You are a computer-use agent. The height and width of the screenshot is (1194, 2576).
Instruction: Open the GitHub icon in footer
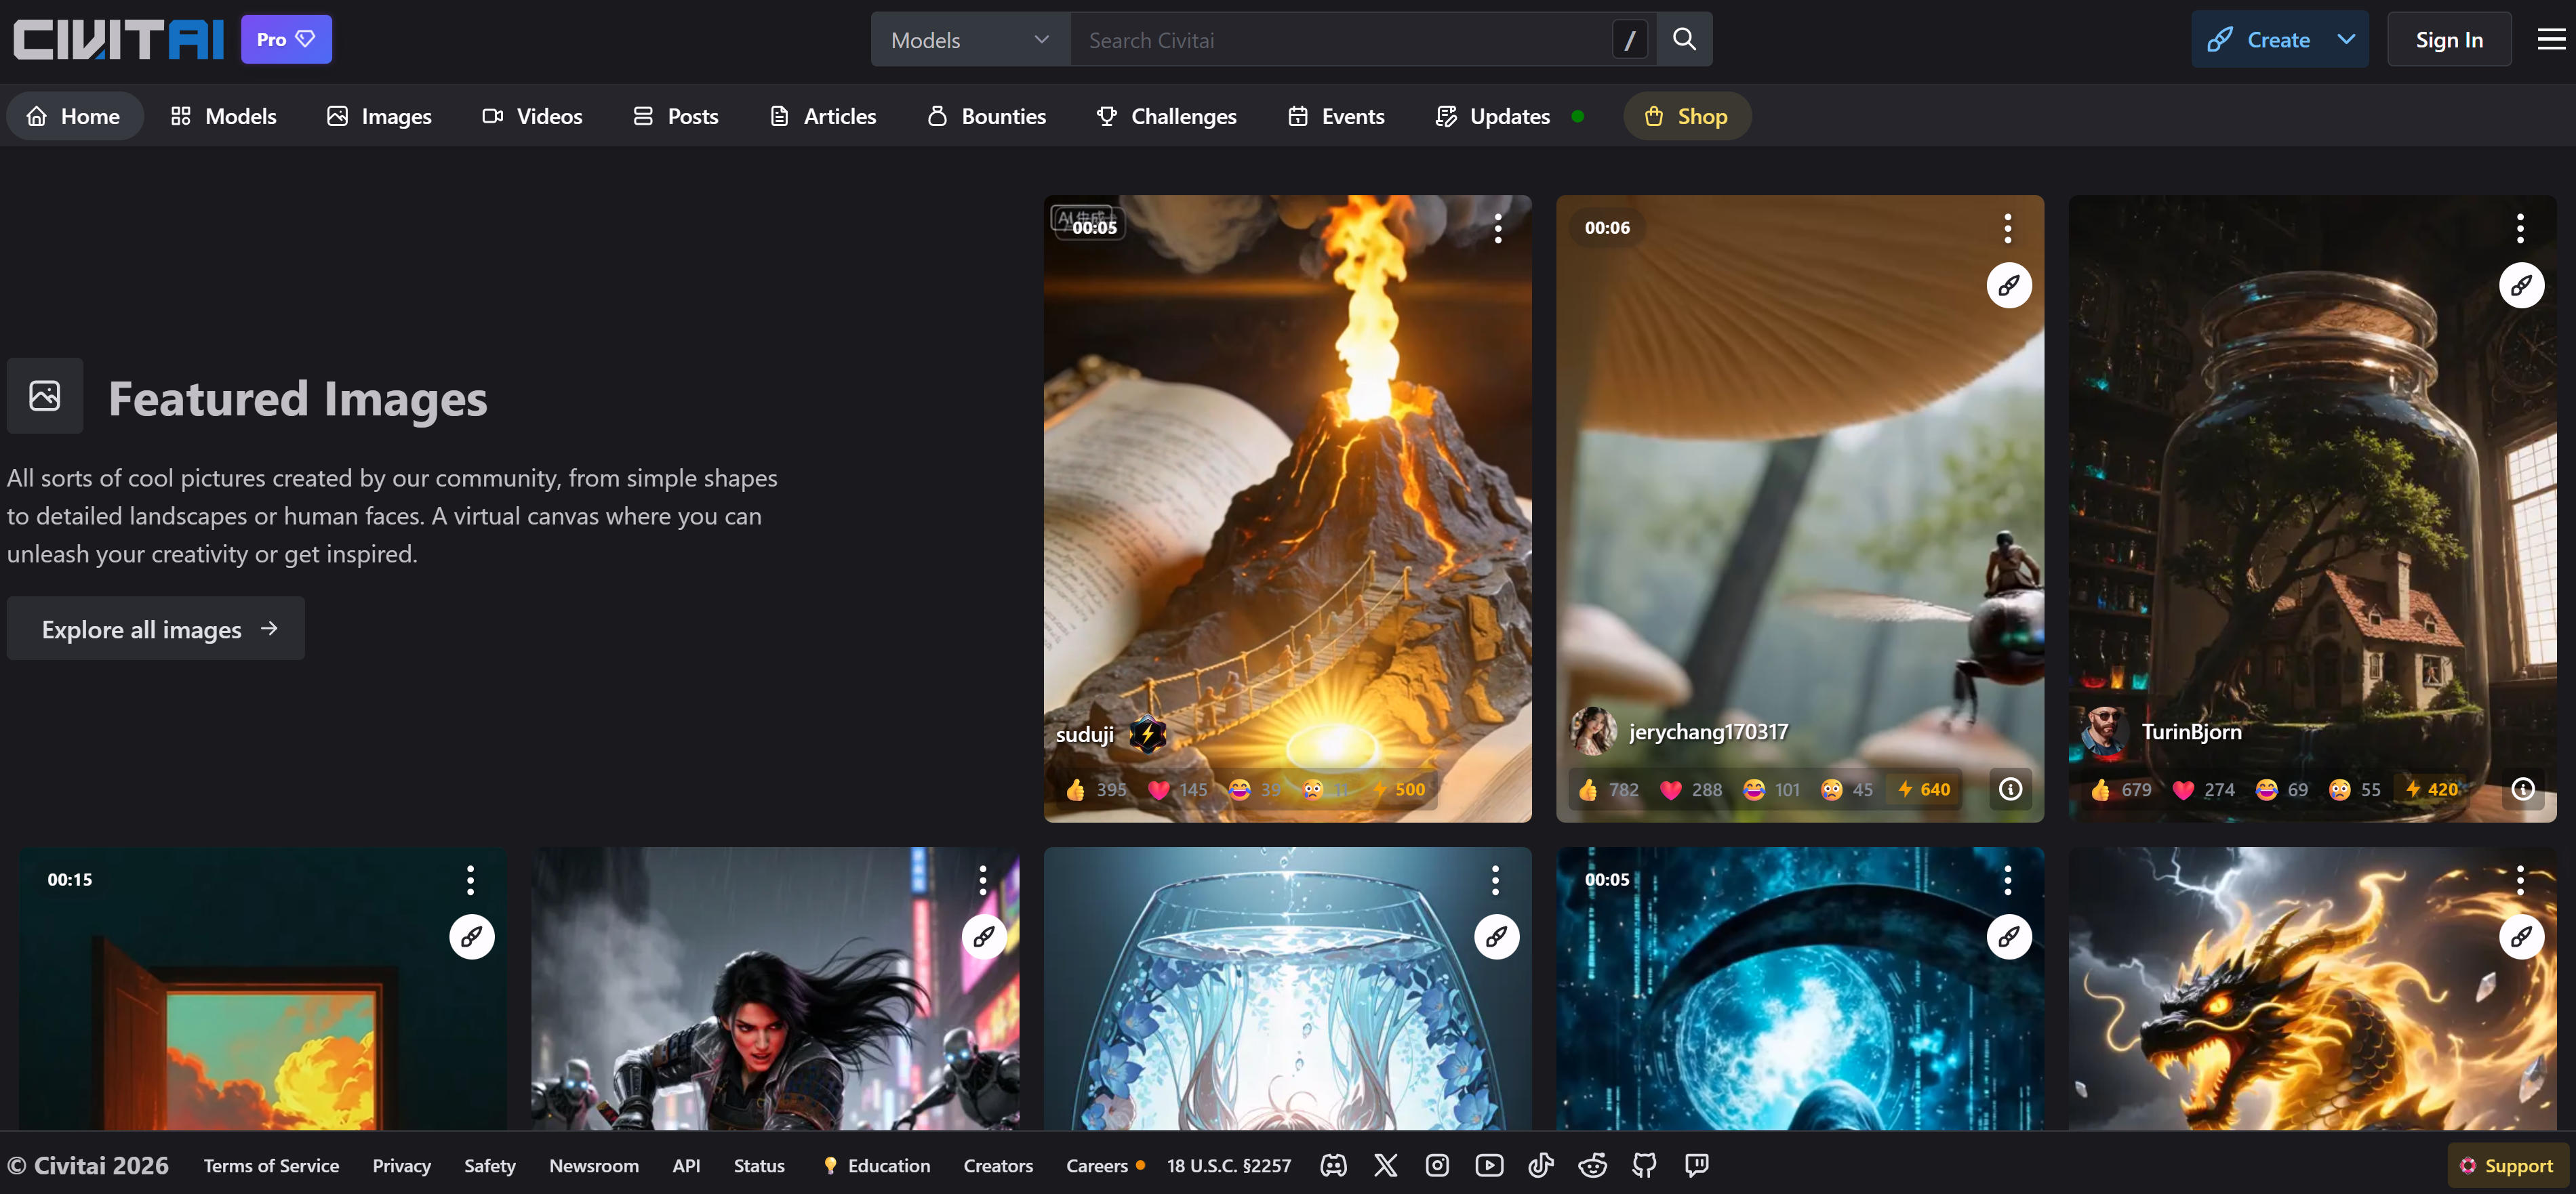(x=1644, y=1165)
